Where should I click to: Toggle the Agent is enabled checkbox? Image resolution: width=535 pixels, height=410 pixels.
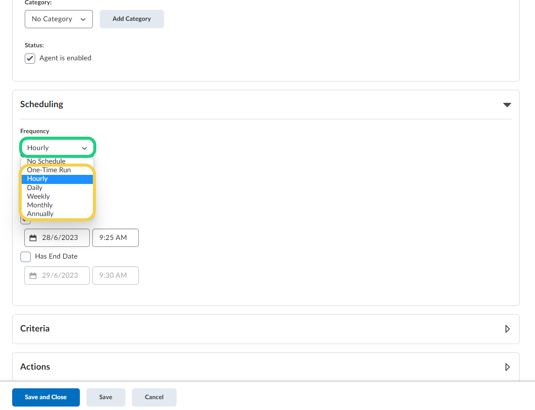coord(30,58)
